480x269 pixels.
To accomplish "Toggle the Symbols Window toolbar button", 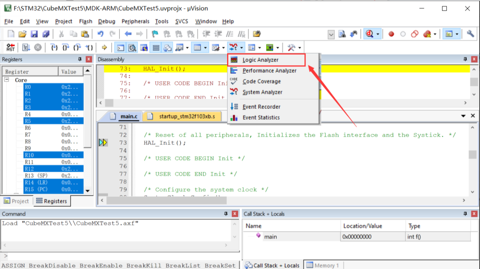I will tap(144, 48).
